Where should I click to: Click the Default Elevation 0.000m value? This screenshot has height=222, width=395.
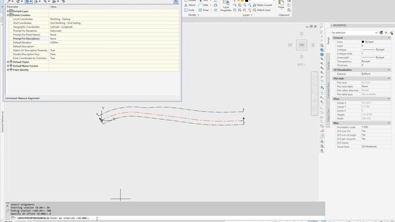click(x=54, y=43)
